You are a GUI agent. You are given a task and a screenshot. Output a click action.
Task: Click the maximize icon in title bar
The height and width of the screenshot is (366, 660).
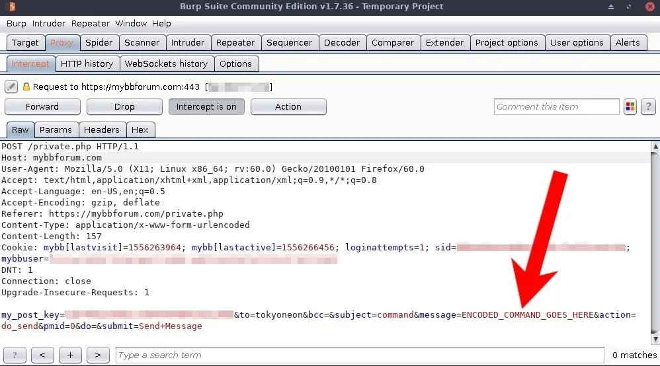point(629,7)
